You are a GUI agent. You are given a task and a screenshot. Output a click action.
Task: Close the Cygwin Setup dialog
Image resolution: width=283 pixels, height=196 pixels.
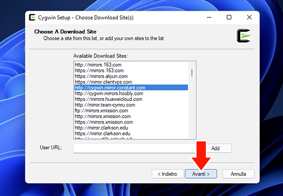249,18
